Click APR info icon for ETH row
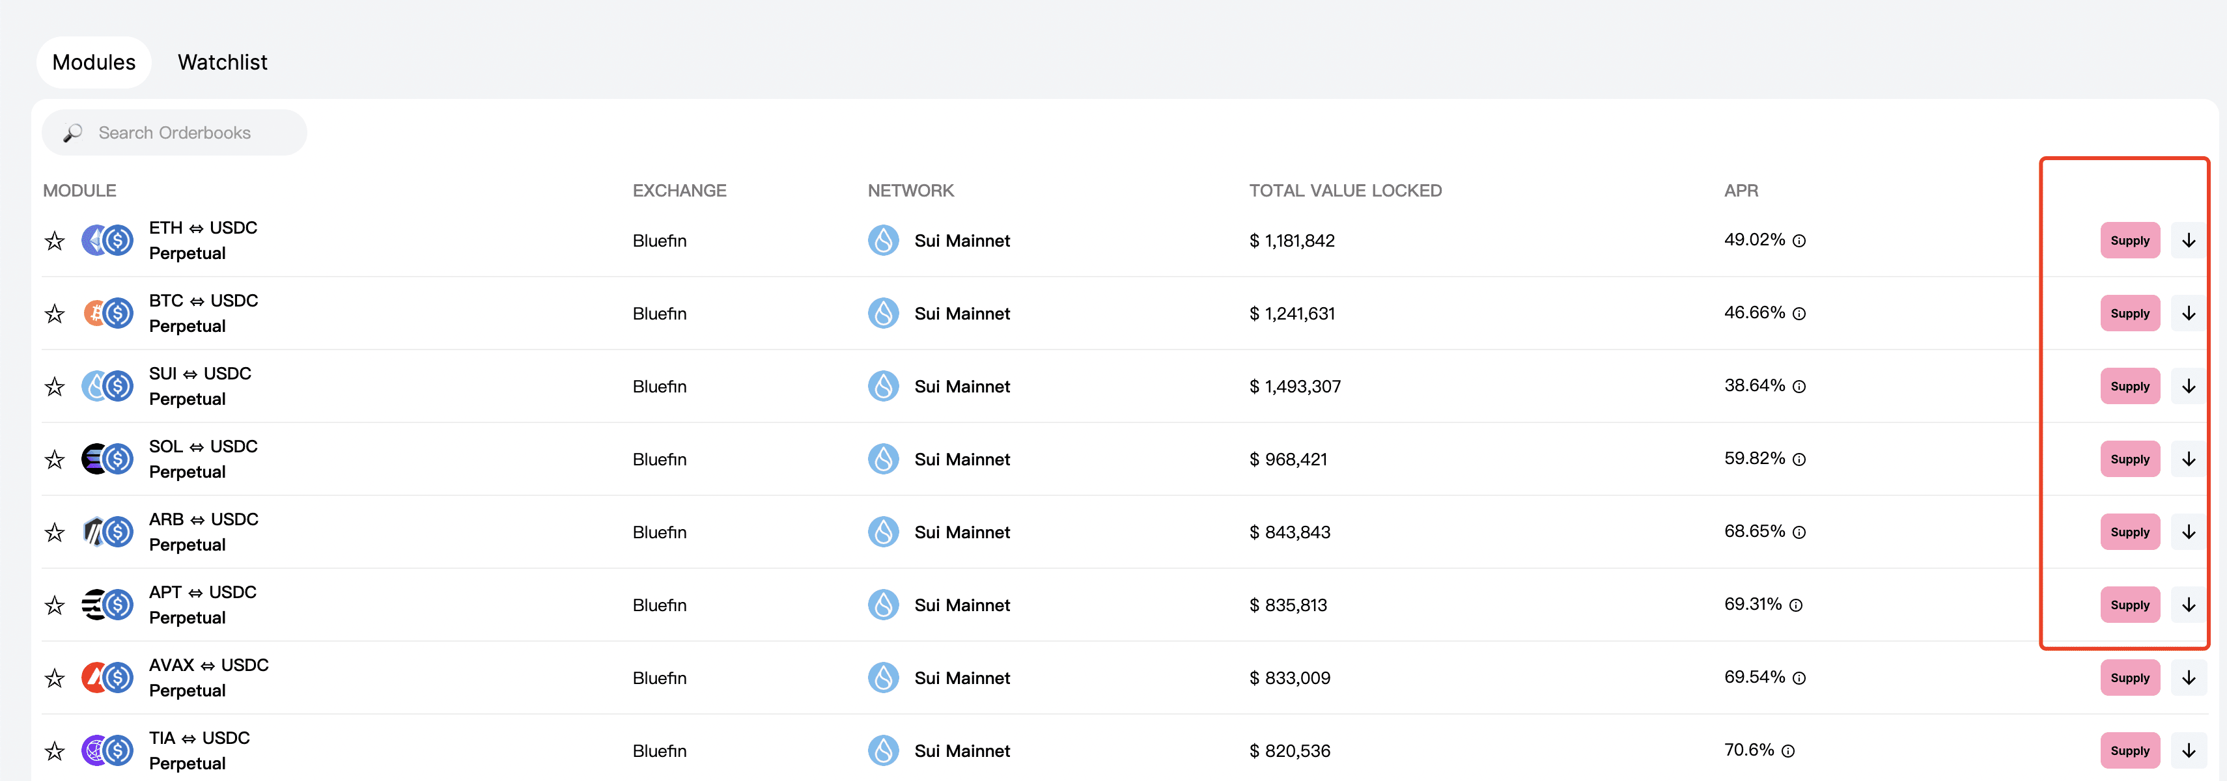 coord(1799,241)
